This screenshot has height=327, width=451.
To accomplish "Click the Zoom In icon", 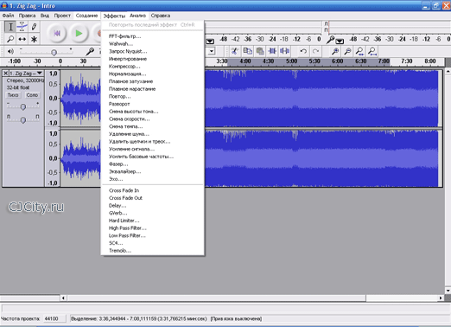I will pyautogui.click(x=335, y=51).
